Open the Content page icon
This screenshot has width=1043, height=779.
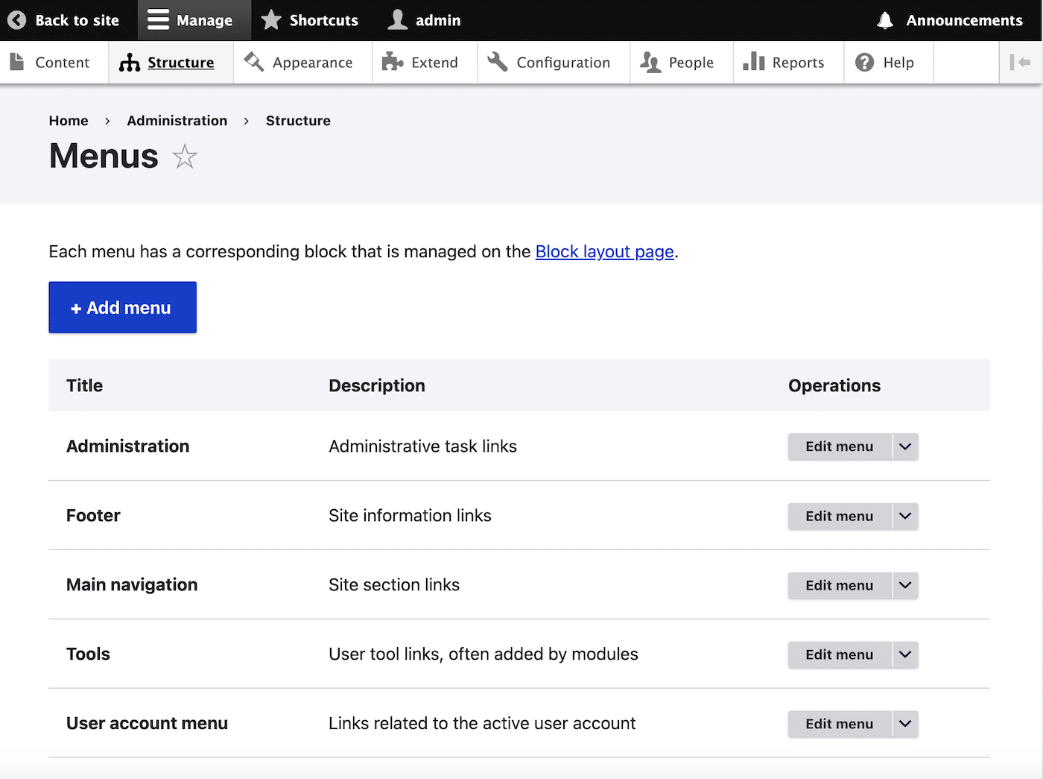point(17,63)
